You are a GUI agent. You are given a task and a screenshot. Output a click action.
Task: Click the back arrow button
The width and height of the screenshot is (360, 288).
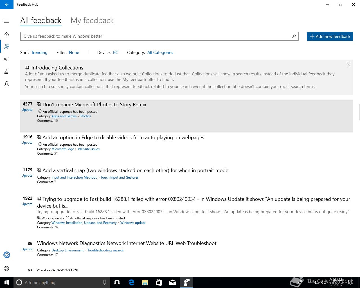tap(7, 4)
